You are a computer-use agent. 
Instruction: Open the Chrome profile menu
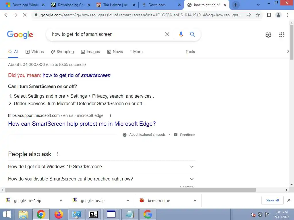pos(278,15)
